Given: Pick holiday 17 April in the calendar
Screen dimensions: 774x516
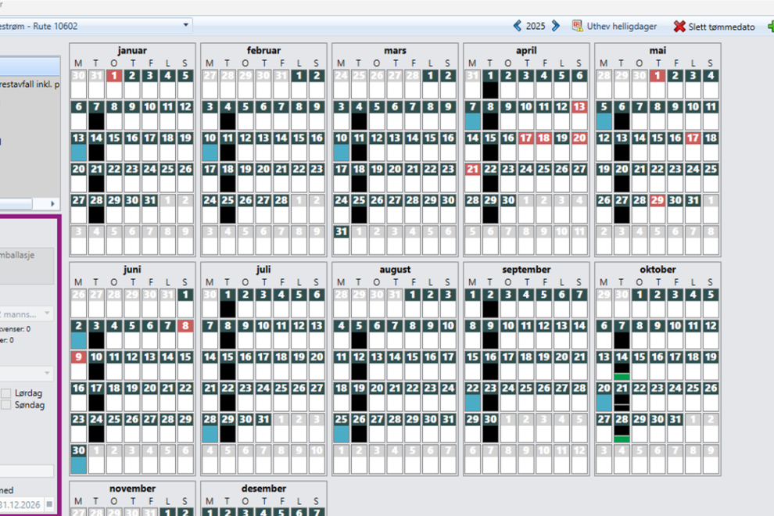Looking at the screenshot, I should pyautogui.click(x=525, y=145).
